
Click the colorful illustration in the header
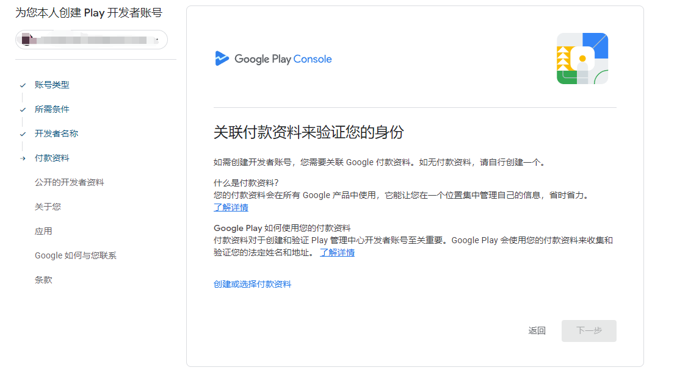click(582, 59)
